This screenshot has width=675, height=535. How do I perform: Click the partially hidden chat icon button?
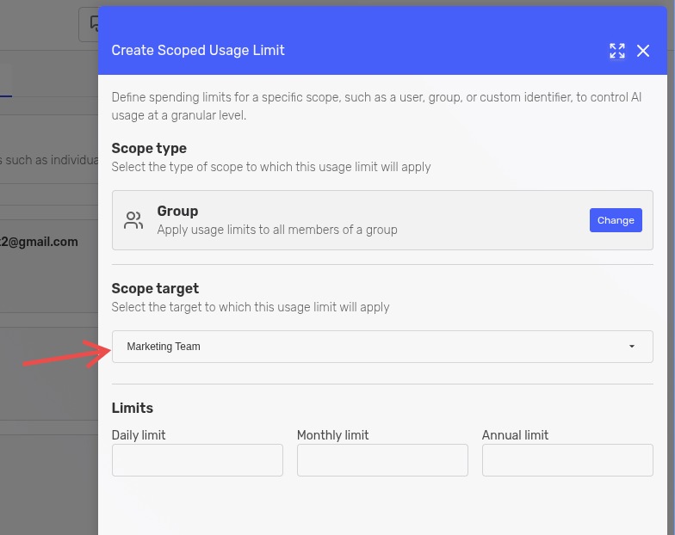89,24
